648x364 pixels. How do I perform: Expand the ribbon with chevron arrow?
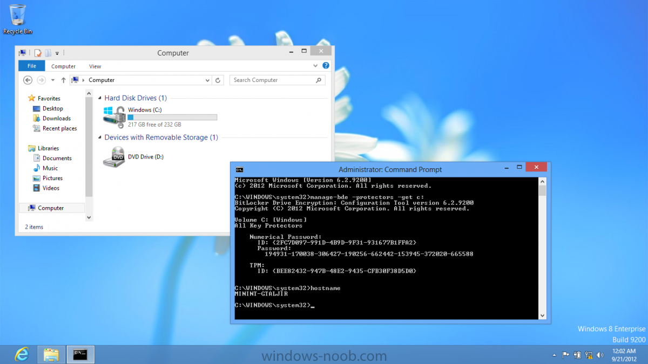pos(316,66)
